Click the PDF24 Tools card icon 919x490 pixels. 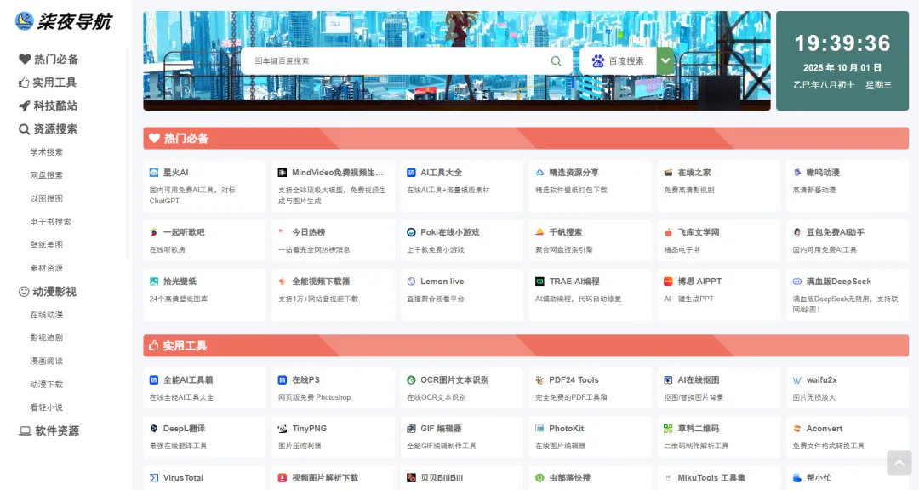(x=539, y=379)
